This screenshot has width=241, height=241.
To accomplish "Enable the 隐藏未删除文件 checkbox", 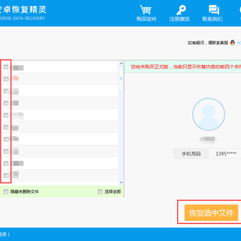I will tap(6, 191).
